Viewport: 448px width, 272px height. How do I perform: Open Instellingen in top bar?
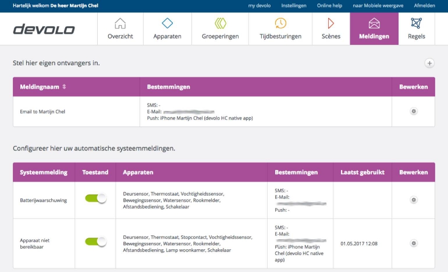point(294,5)
